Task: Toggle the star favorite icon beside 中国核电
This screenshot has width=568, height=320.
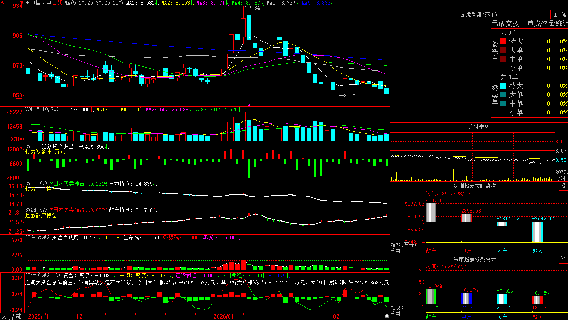Action: [27, 3]
